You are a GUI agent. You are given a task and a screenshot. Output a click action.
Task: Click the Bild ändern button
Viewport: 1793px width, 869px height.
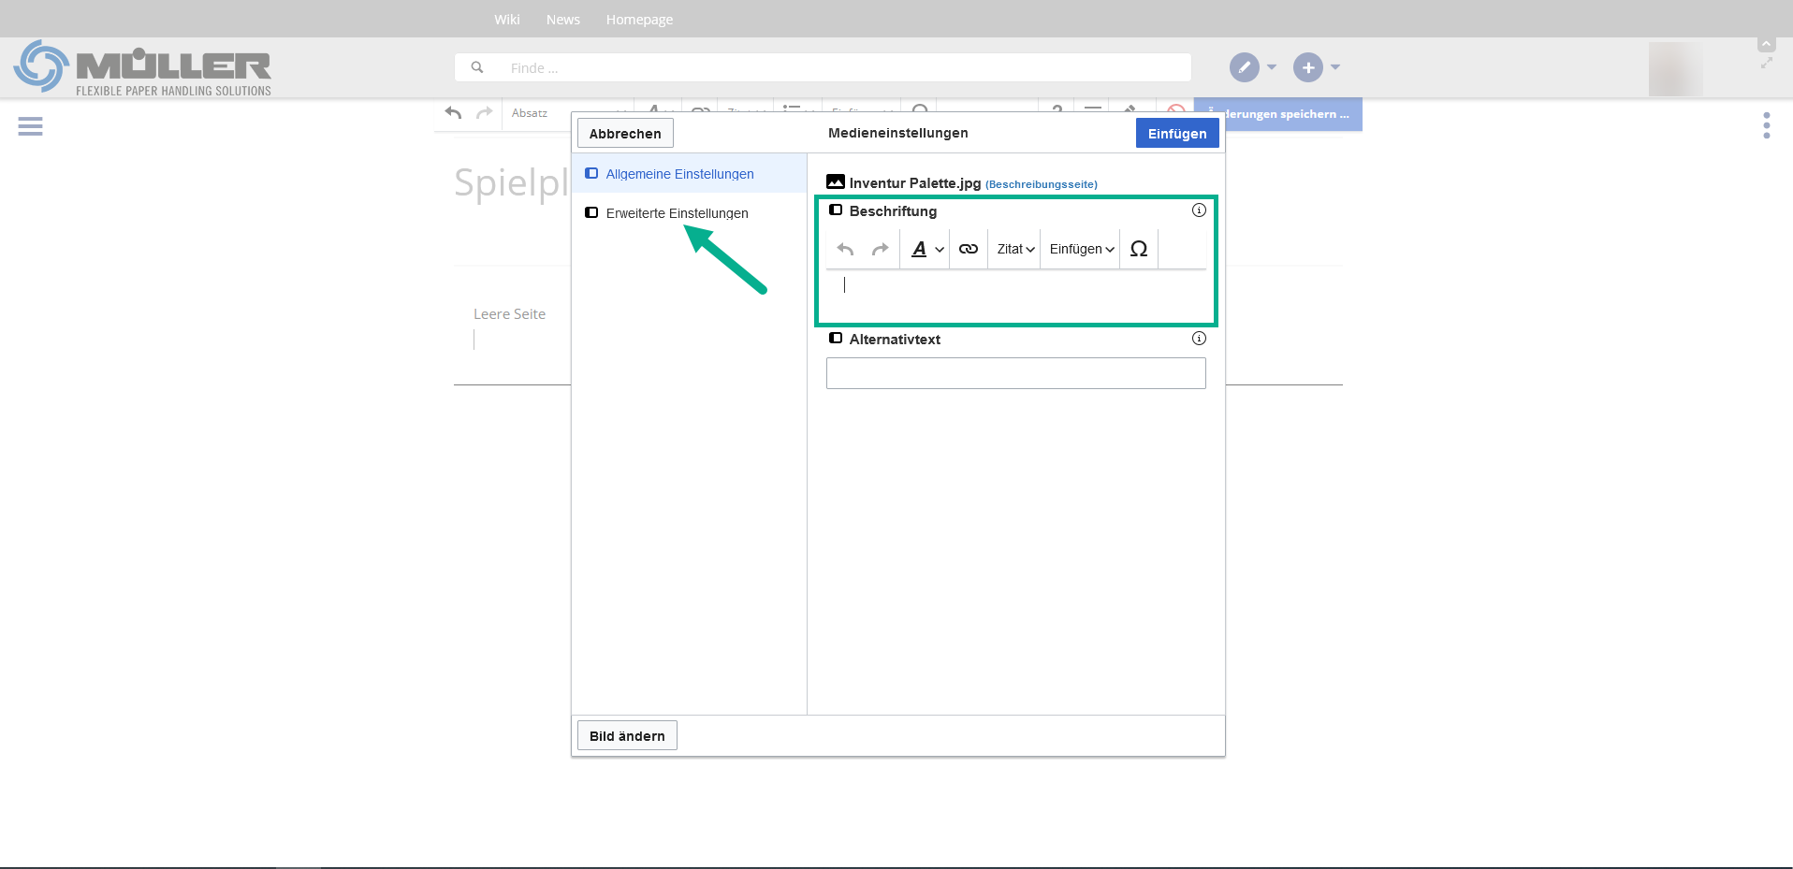tap(627, 736)
